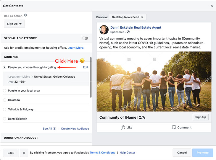This screenshot has height=160, width=216.
Task: Select People in your local area radio
Action: coord(4,91)
